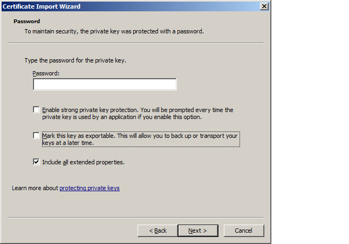Click the 'To maintain security' description text
Image resolution: width=349 pixels, height=244 pixels.
coord(114,31)
